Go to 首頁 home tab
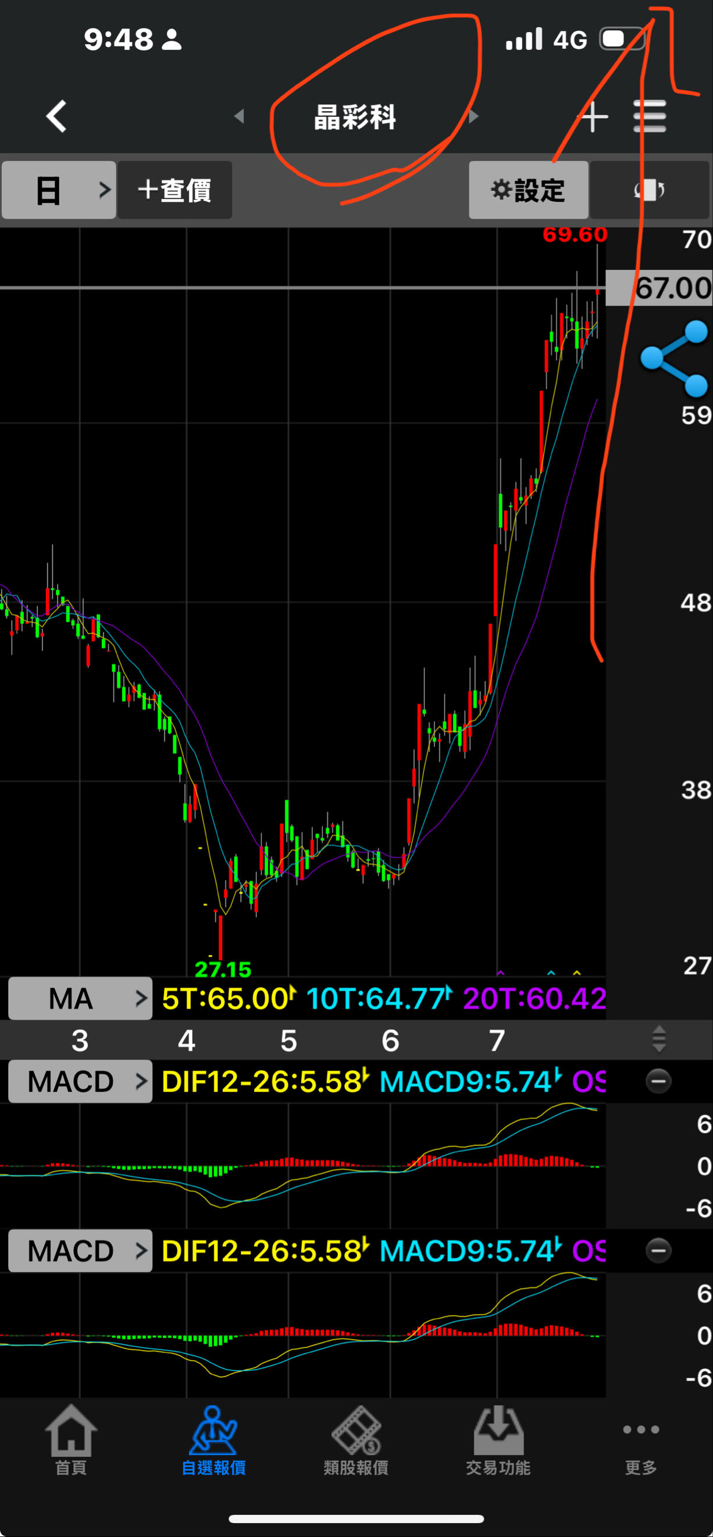Viewport: 713px width, 1537px height. [71, 1440]
